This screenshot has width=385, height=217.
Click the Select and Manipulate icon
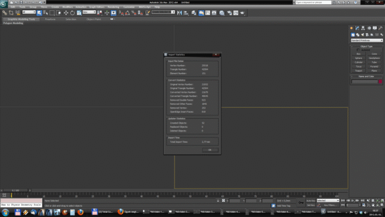[107, 13]
